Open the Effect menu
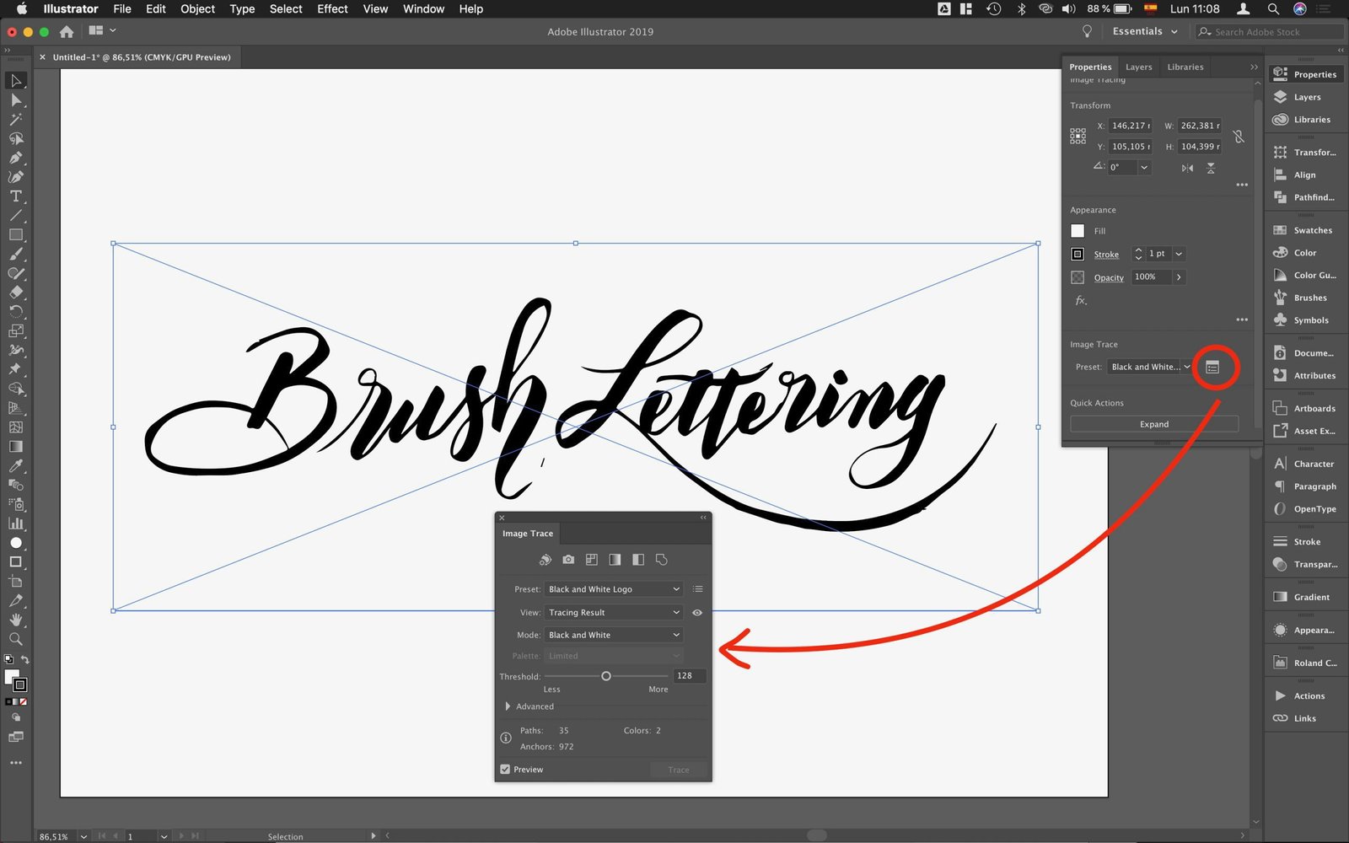This screenshot has height=843, width=1349. (332, 8)
